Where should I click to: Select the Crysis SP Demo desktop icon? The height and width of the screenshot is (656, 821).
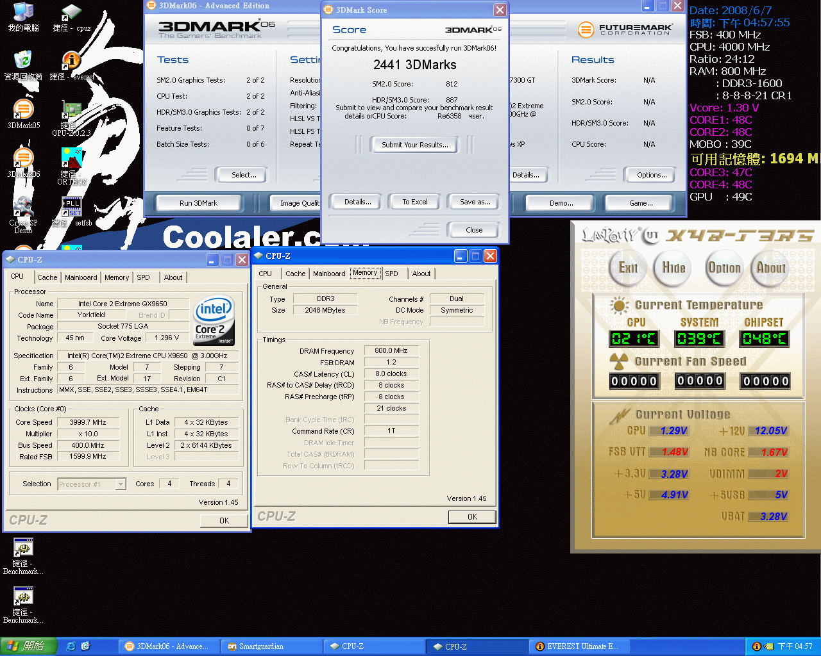point(23,215)
